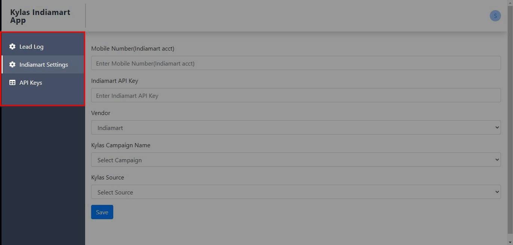This screenshot has height=245, width=513.
Task: Click the gear icon beside Lead Log
Action: pos(13,46)
